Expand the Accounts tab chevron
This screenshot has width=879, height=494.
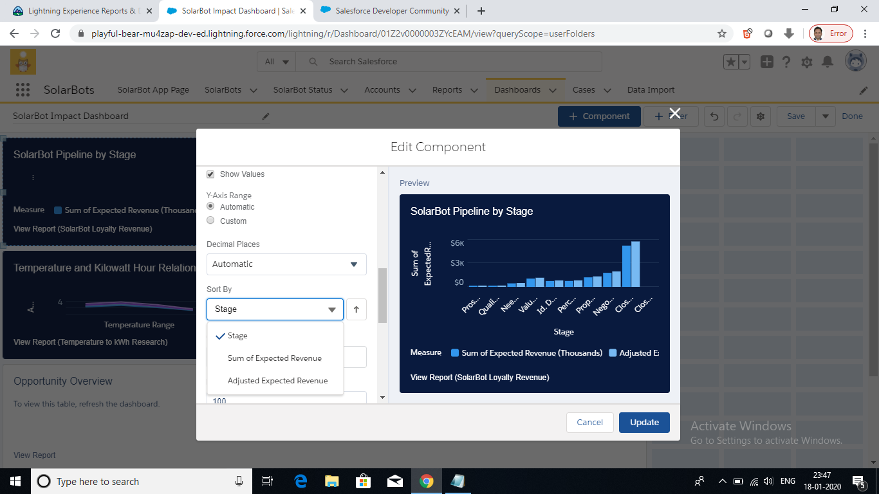coord(412,90)
